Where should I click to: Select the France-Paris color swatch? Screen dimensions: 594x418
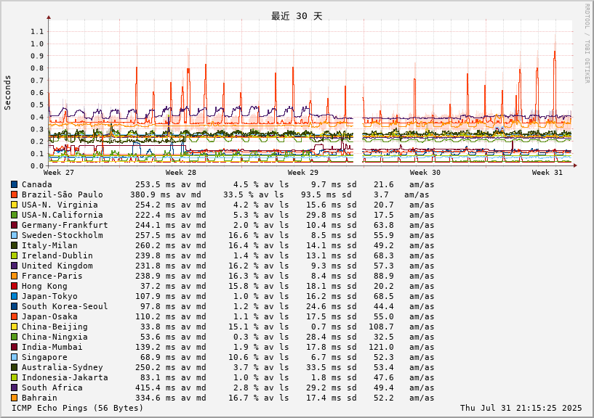(15, 276)
